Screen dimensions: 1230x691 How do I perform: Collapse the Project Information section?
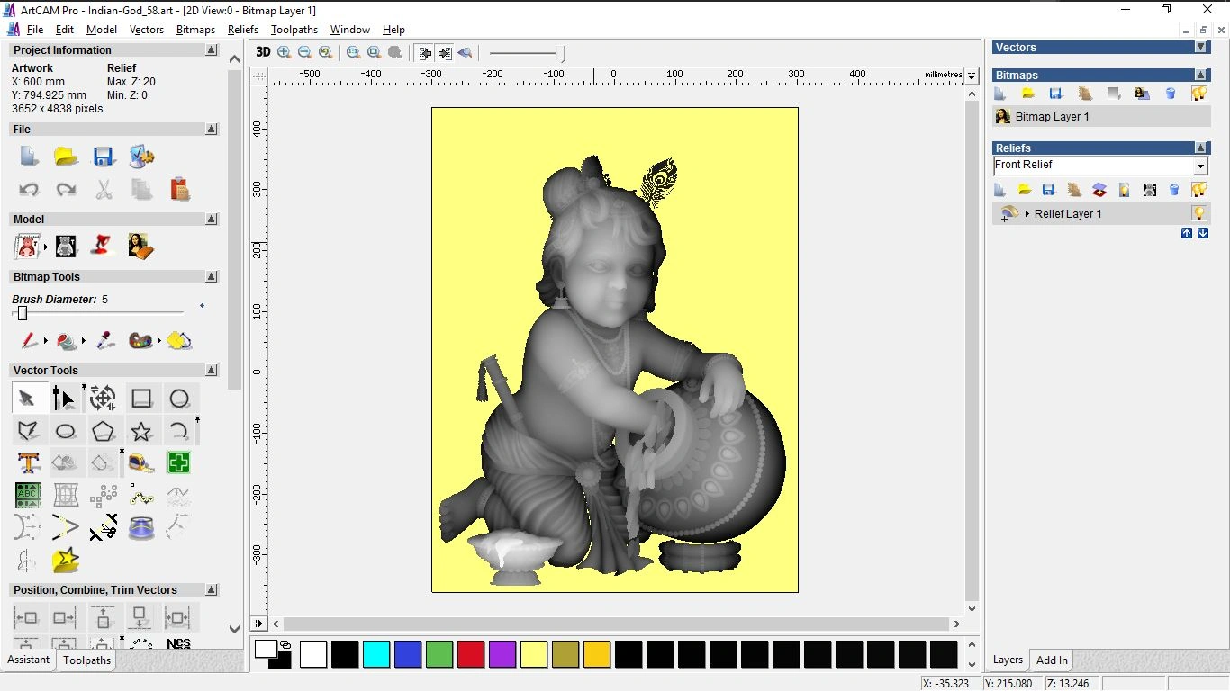tap(212, 50)
